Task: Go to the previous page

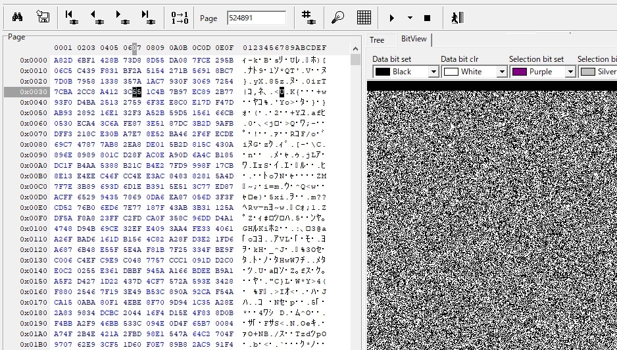Action: click(x=97, y=18)
